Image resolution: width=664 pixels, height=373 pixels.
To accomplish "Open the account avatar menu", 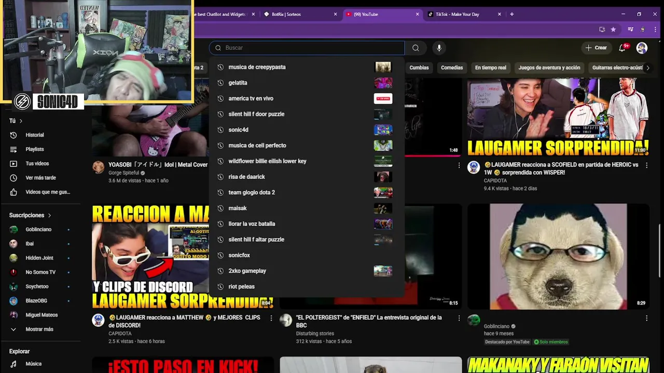I will point(642,48).
